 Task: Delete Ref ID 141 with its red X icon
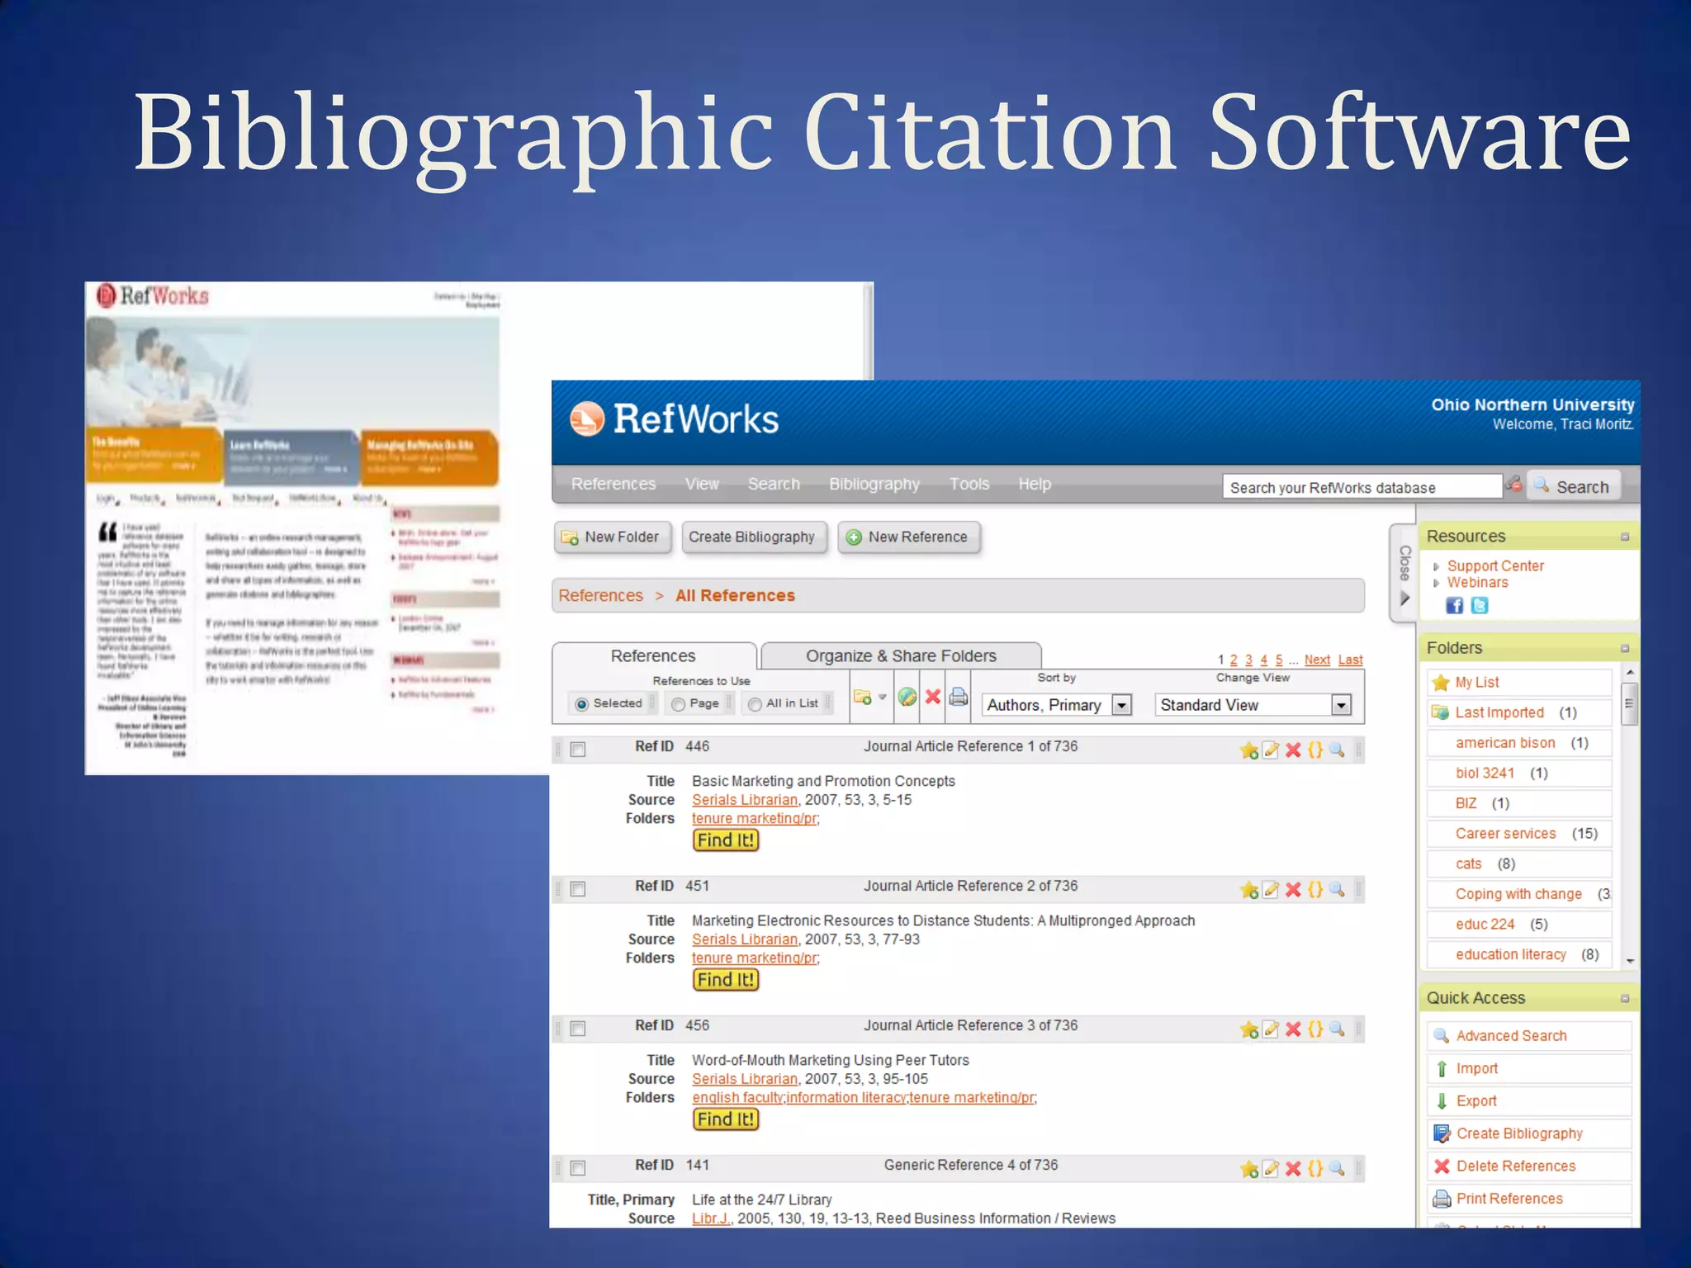1294,1169
